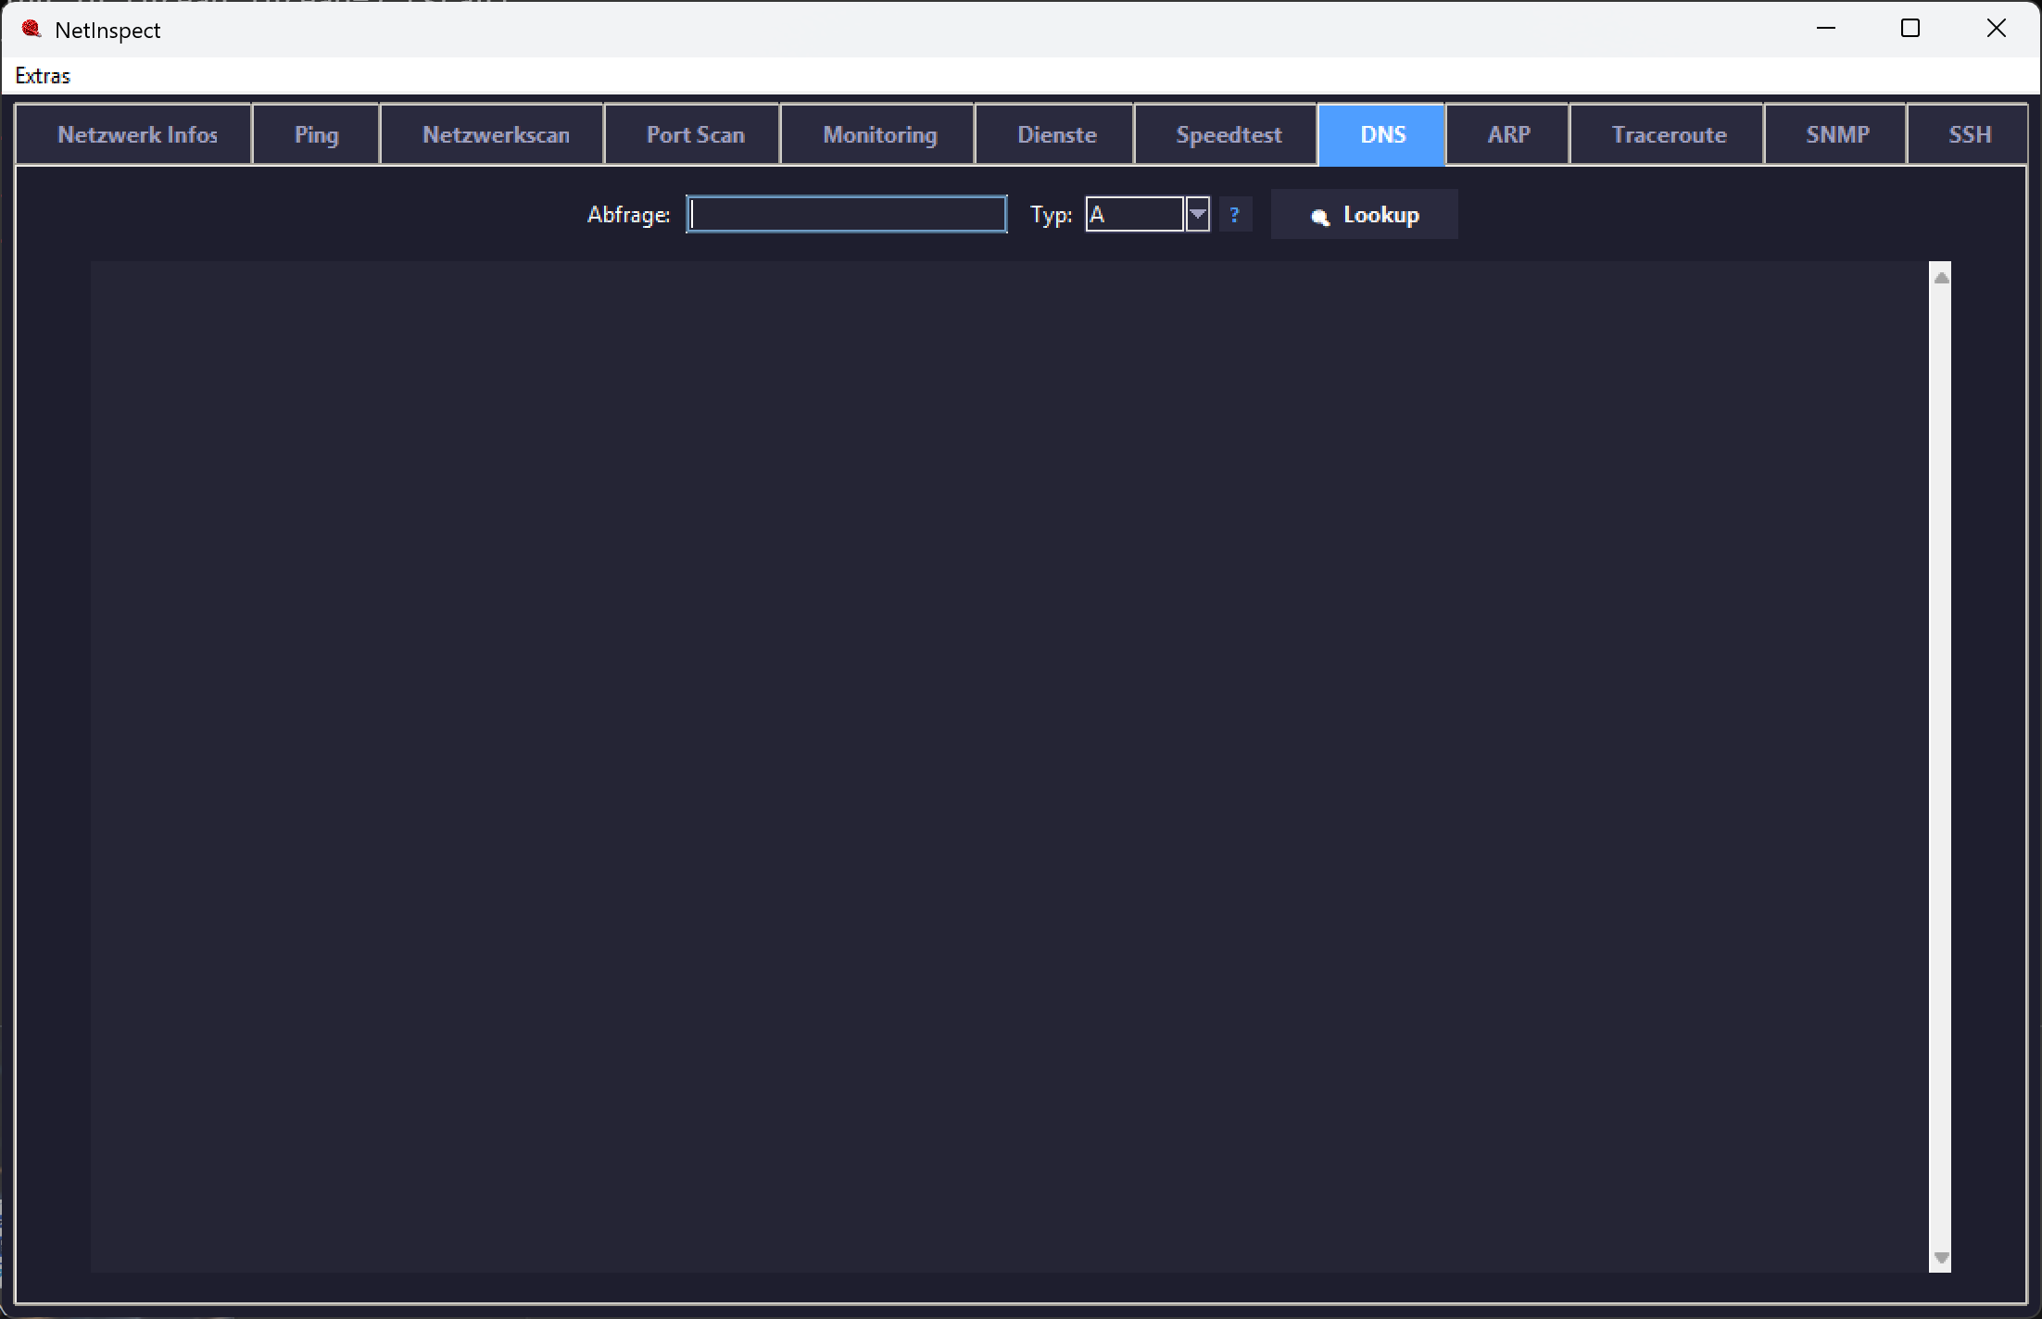Expand the Typ record type dropdown arrow
Image resolution: width=2042 pixels, height=1319 pixels.
(x=1198, y=215)
